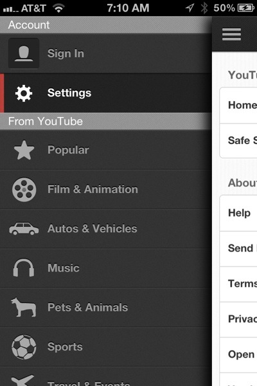Tap the Autos & Vehicles car icon

pyautogui.click(x=24, y=228)
